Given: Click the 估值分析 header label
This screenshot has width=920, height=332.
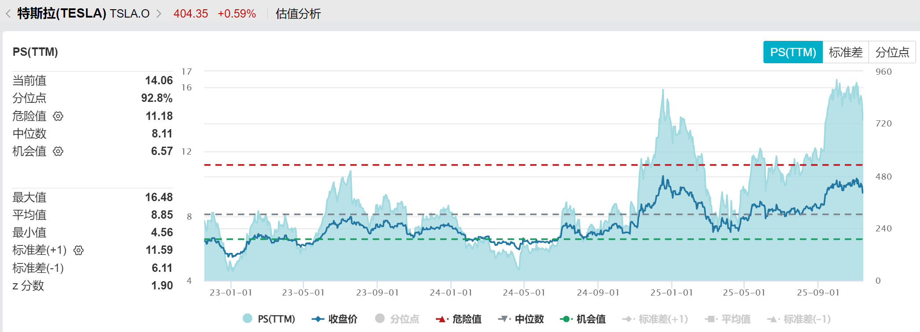Looking at the screenshot, I should [x=298, y=14].
